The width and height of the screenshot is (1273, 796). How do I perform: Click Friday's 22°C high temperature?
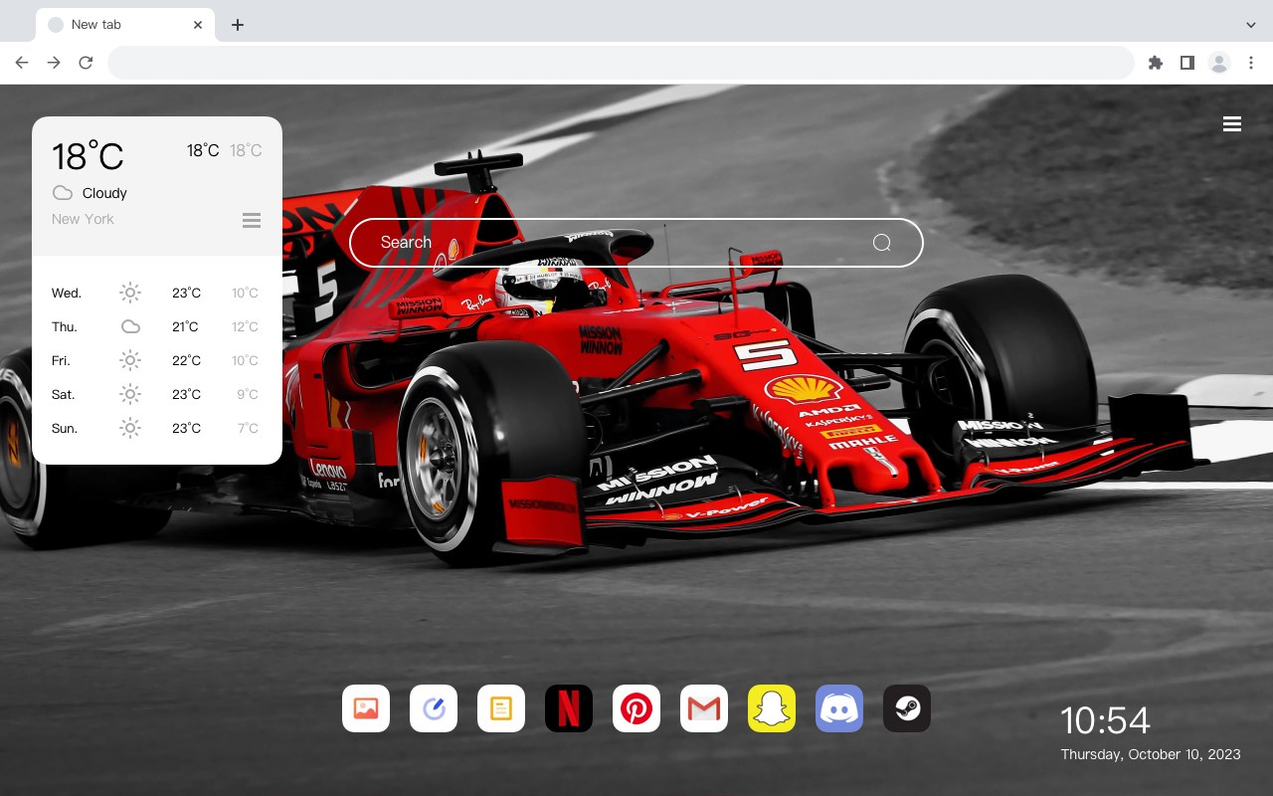coord(186,360)
